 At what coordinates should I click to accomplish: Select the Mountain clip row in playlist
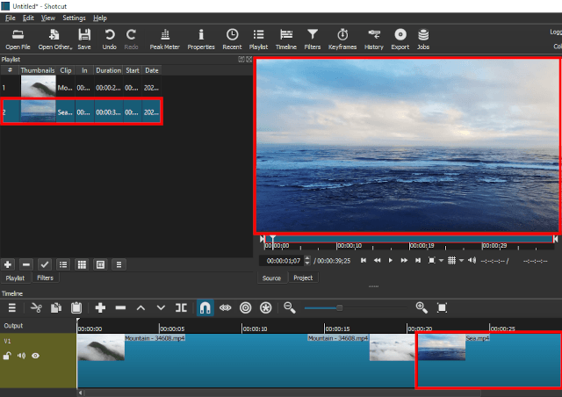tap(81, 88)
